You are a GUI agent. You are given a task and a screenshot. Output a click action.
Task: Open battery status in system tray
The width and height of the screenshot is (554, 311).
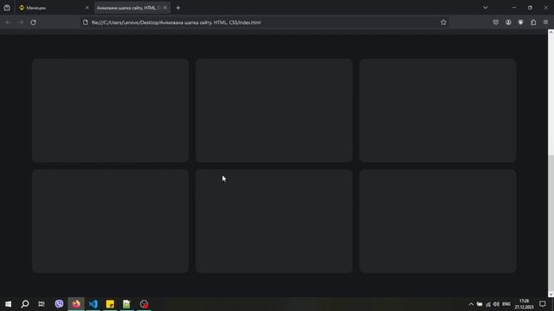[x=480, y=304]
